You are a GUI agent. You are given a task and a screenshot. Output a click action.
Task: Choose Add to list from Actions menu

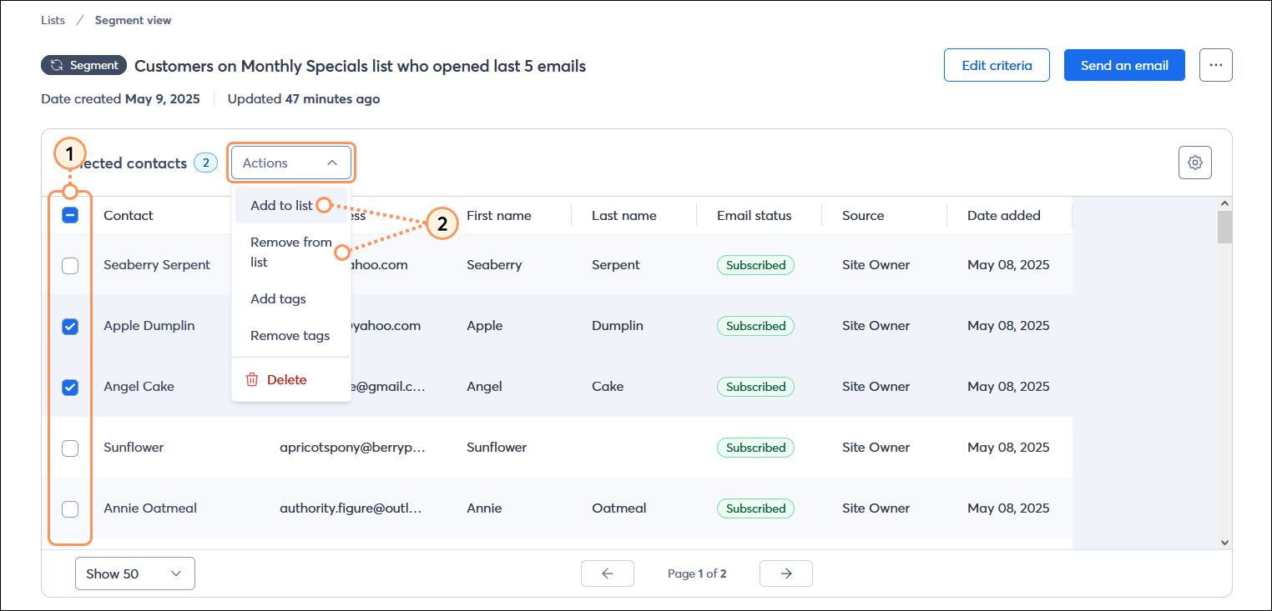pyautogui.click(x=291, y=205)
